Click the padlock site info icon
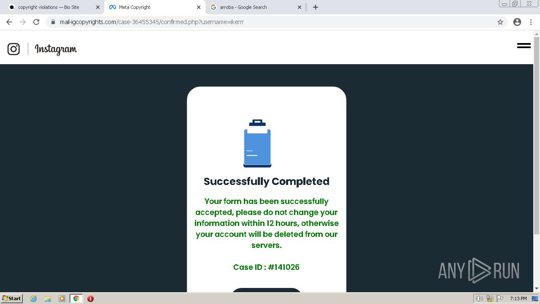The image size is (540, 304). click(x=53, y=22)
